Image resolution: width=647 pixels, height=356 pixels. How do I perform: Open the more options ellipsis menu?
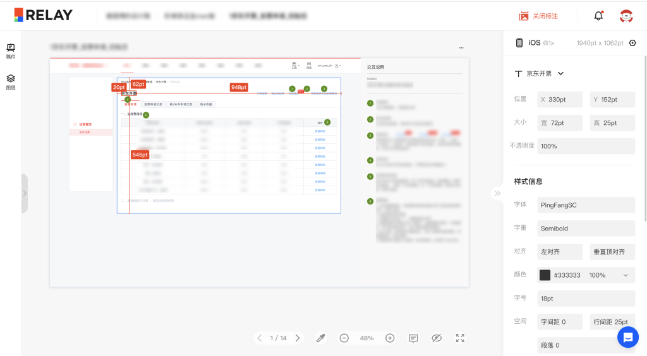point(461,48)
